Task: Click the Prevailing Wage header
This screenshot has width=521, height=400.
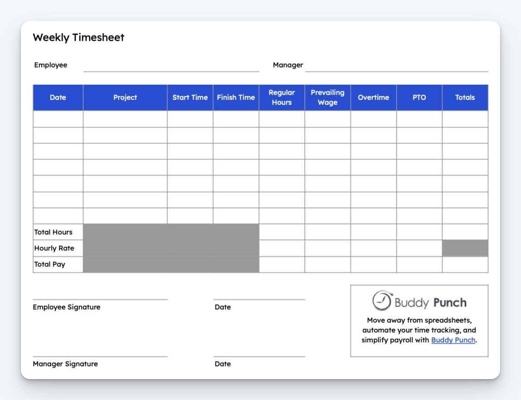Action: point(327,97)
